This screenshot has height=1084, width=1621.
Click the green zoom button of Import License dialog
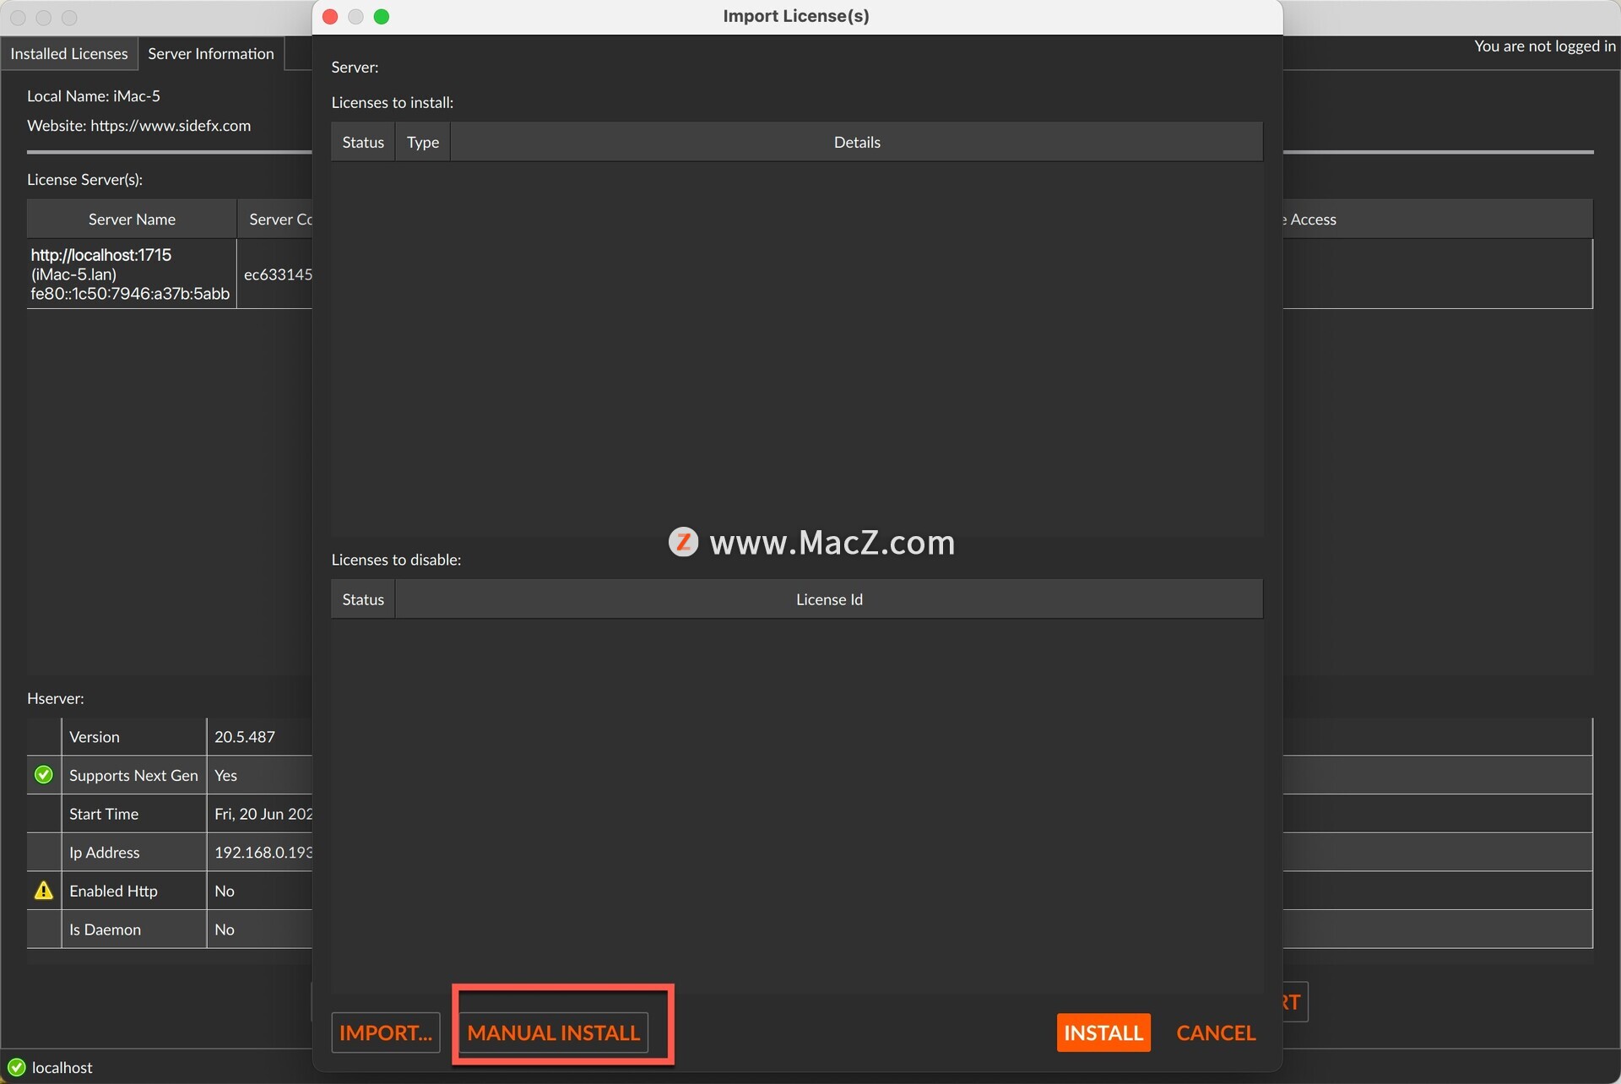coord(382,17)
